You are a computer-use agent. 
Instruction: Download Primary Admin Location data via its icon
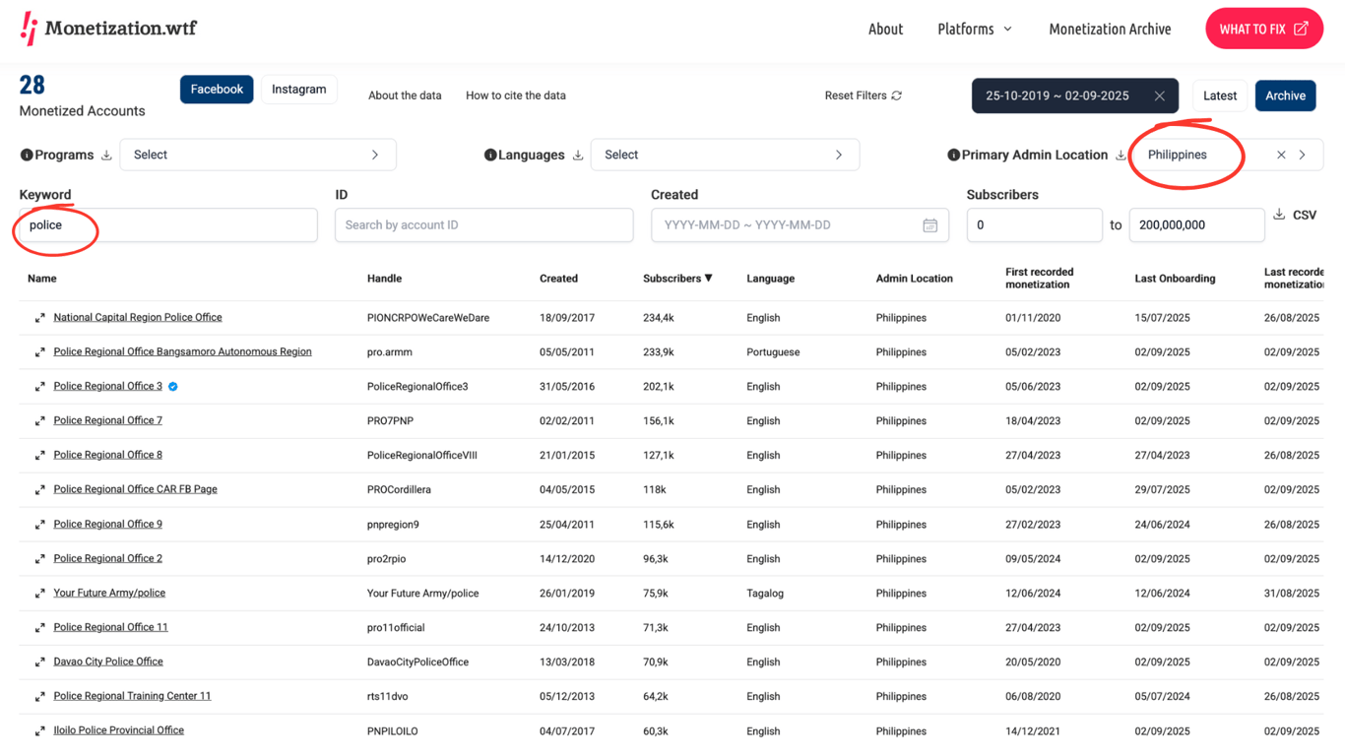click(x=1121, y=155)
